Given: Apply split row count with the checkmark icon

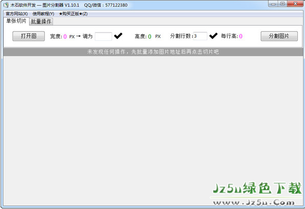Looking at the screenshot, I should click(213, 36).
